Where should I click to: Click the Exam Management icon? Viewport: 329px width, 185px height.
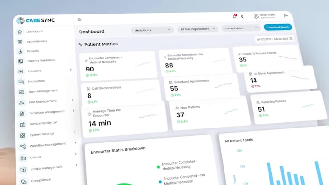(21, 92)
